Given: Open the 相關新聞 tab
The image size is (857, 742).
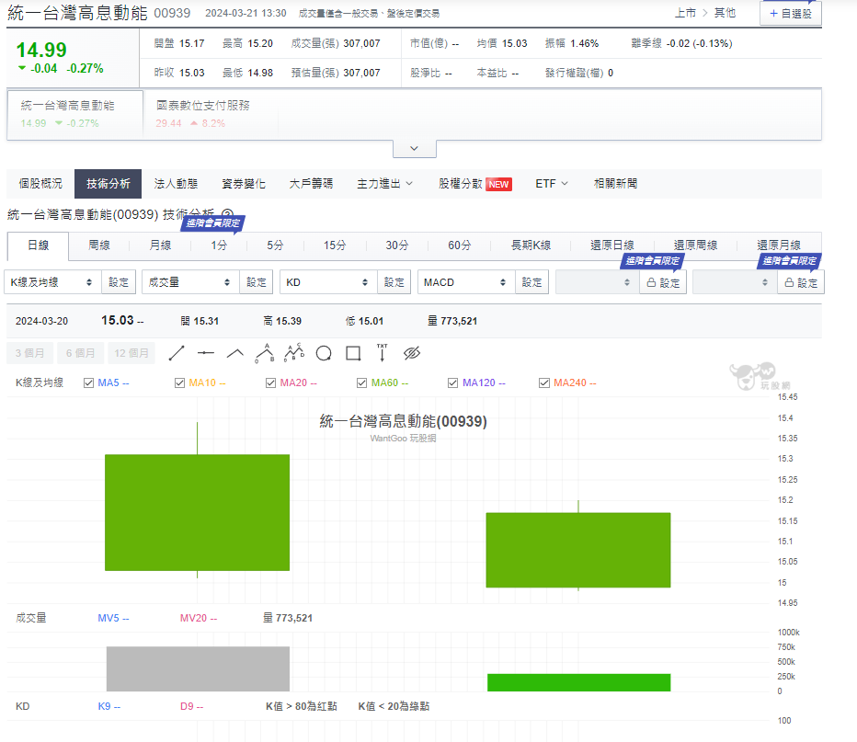Looking at the screenshot, I should click(x=615, y=184).
